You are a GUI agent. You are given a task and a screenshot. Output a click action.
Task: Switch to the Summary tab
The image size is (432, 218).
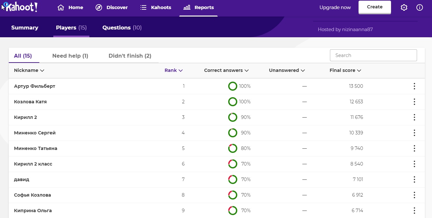coord(25,28)
